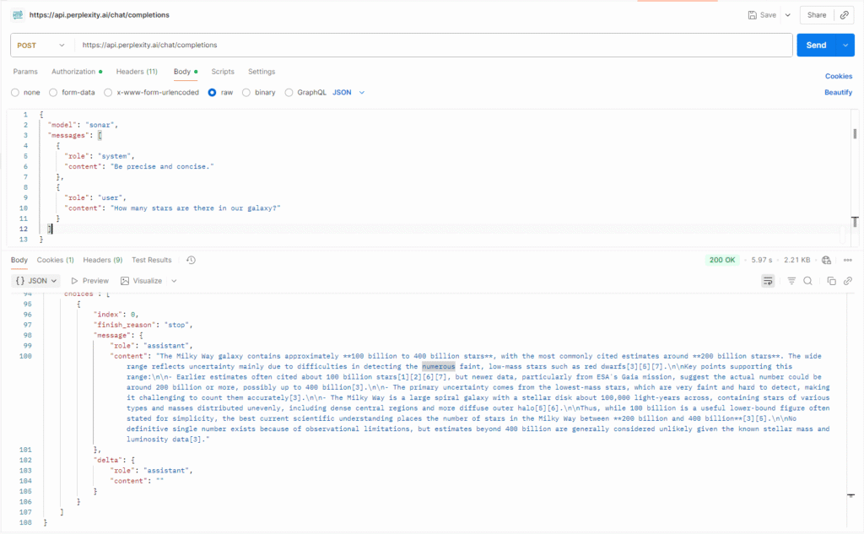Open the POST method dropdown
864x534 pixels.
click(40, 45)
